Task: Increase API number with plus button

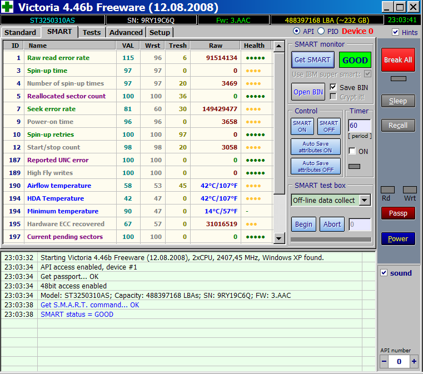Action: tap(414, 361)
